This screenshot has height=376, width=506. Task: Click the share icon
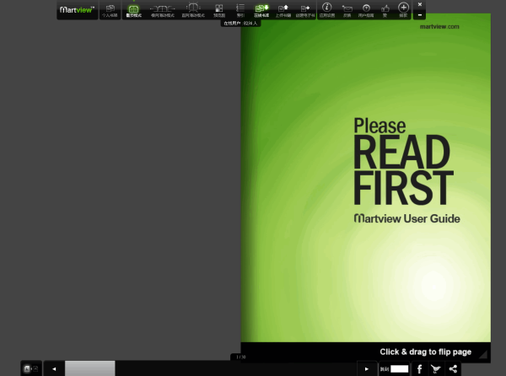click(x=453, y=368)
